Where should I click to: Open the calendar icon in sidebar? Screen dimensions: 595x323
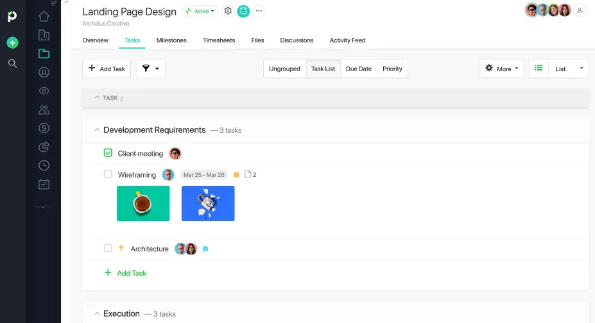(44, 185)
